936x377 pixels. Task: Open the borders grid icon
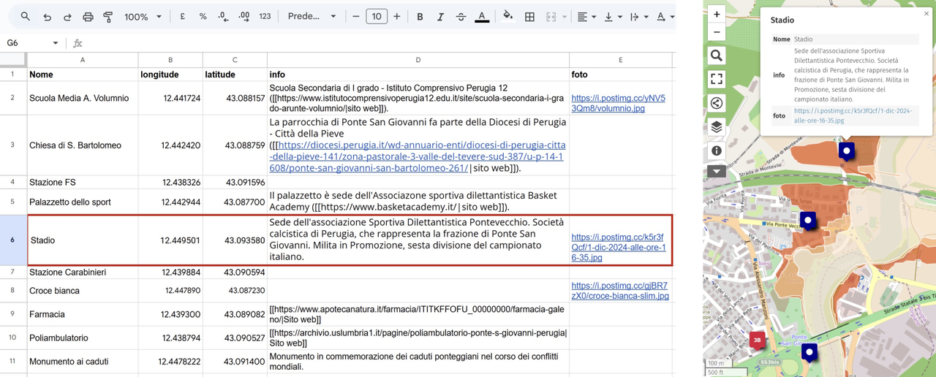(529, 17)
